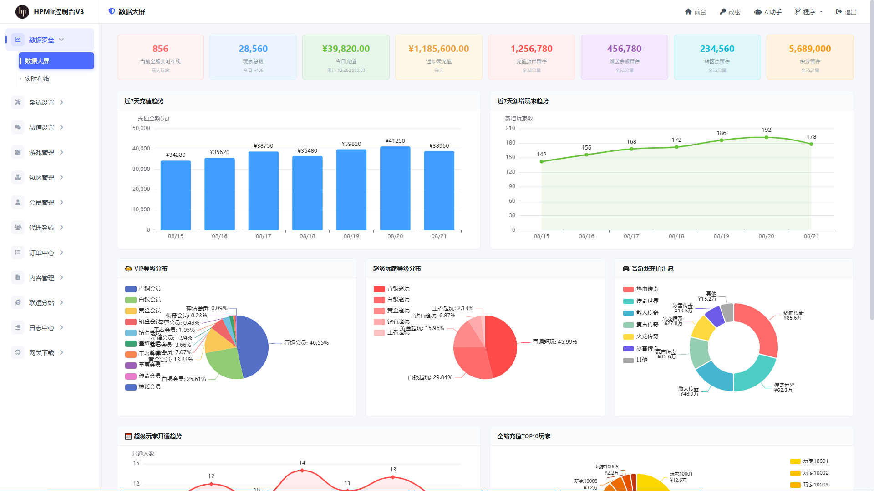Click the 系统设置 tools icon
The width and height of the screenshot is (874, 491).
coord(18,102)
